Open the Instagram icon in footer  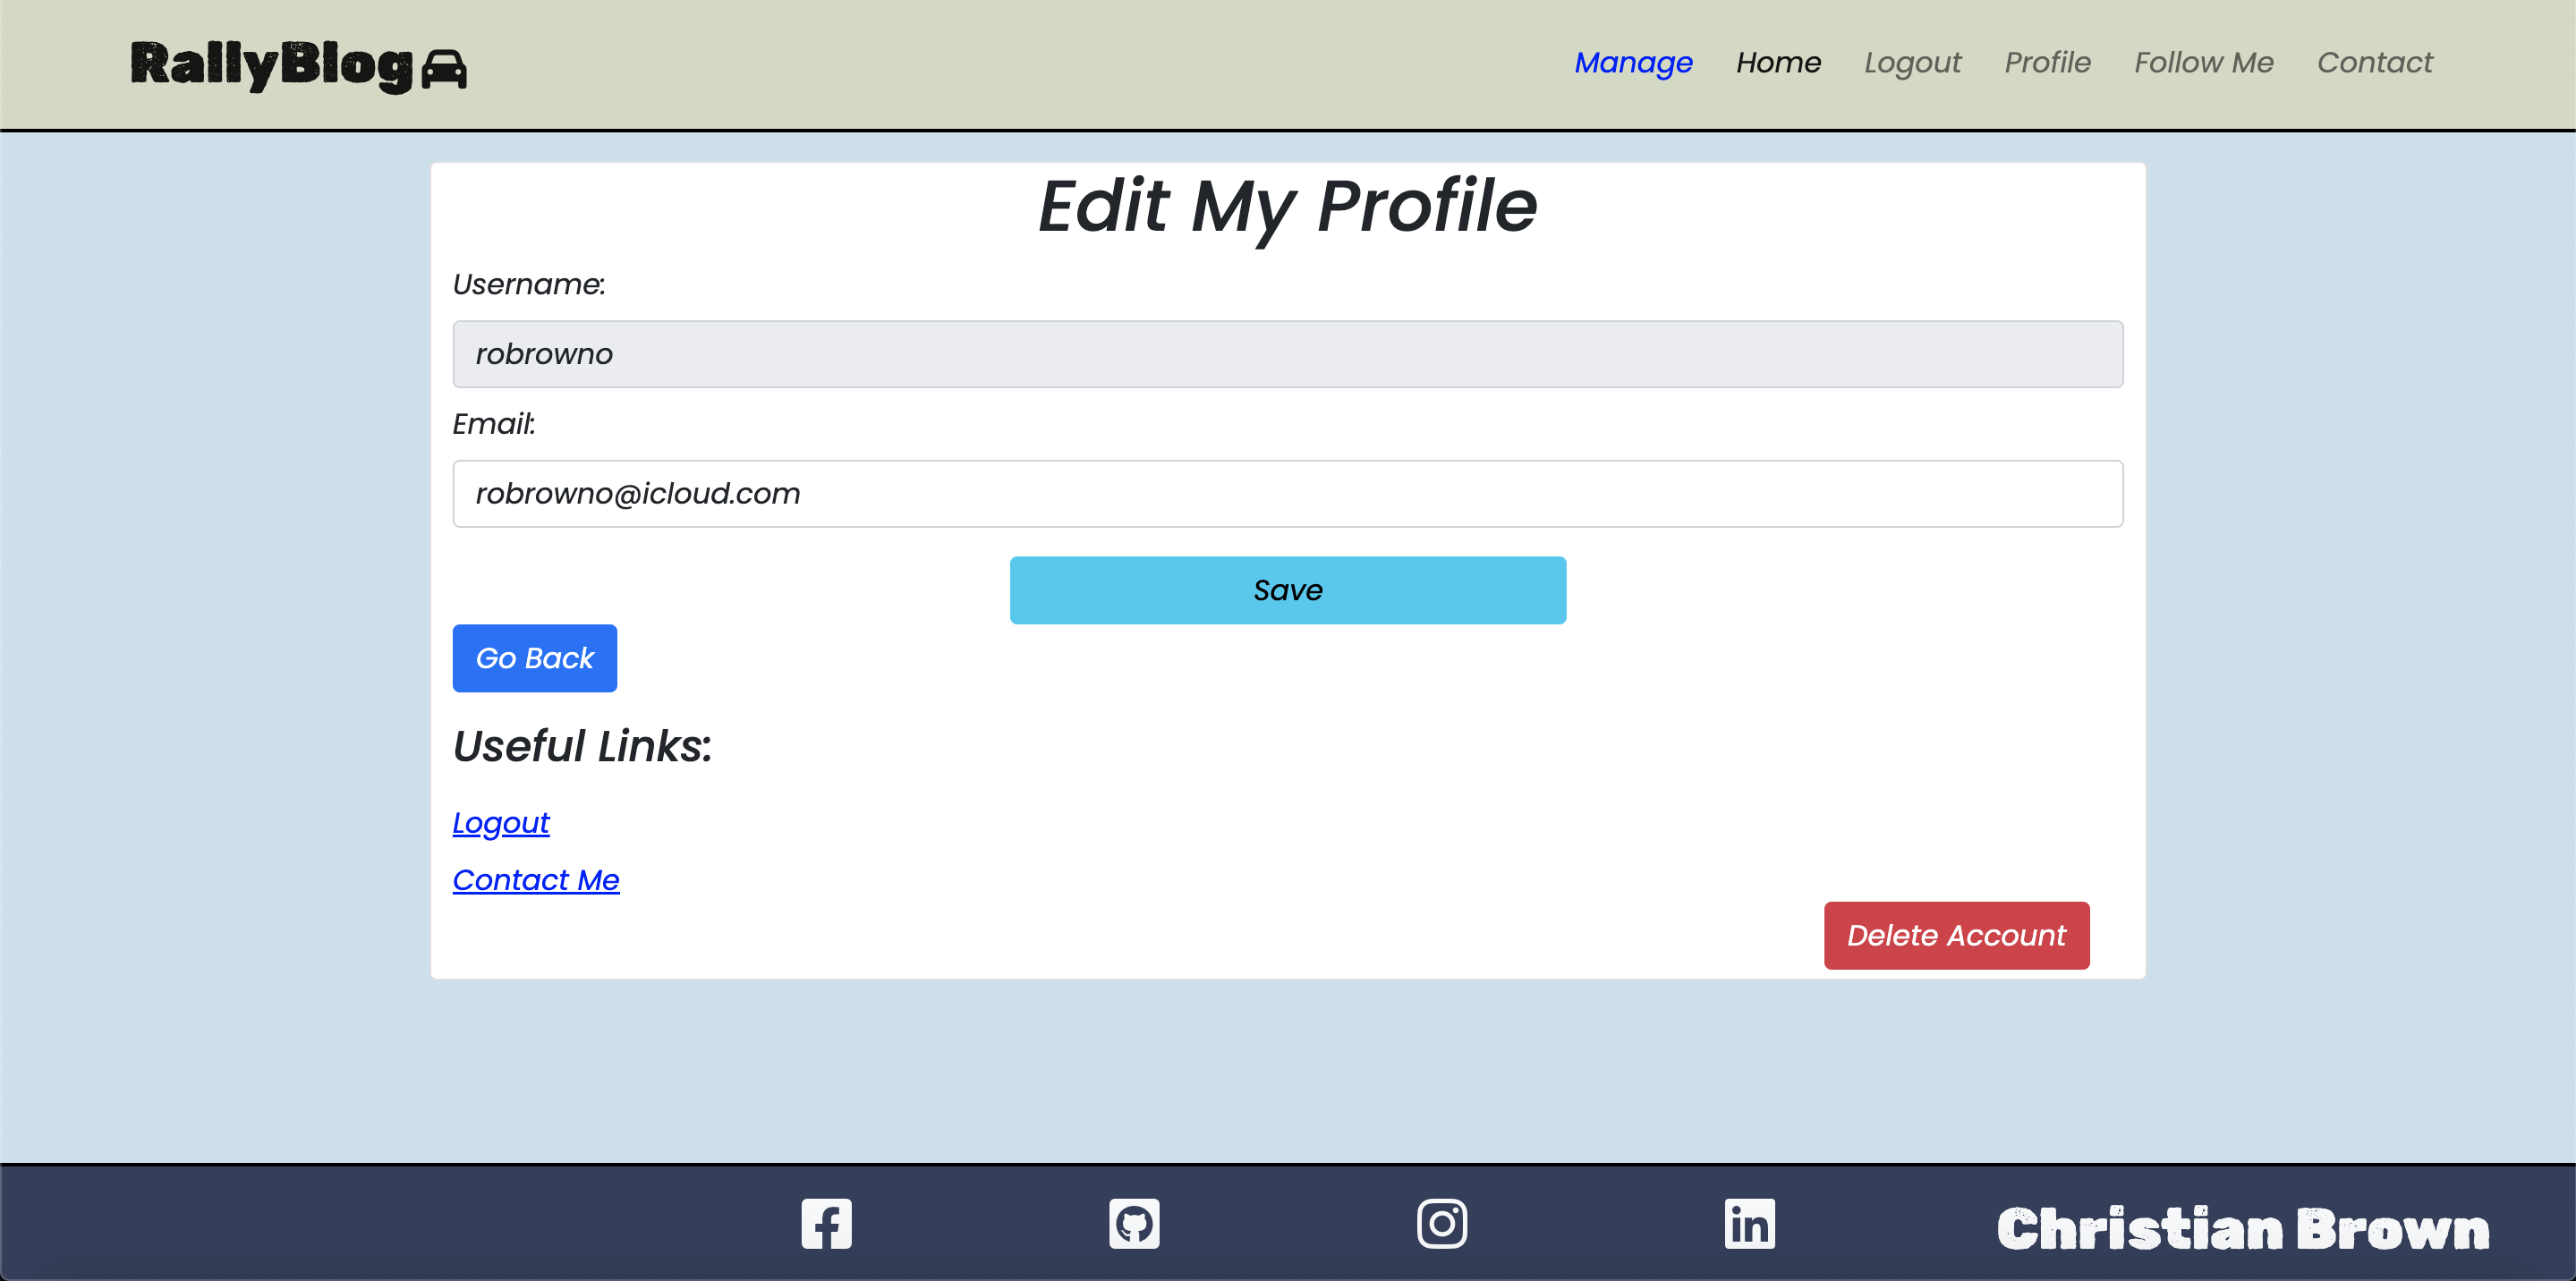coord(1442,1223)
